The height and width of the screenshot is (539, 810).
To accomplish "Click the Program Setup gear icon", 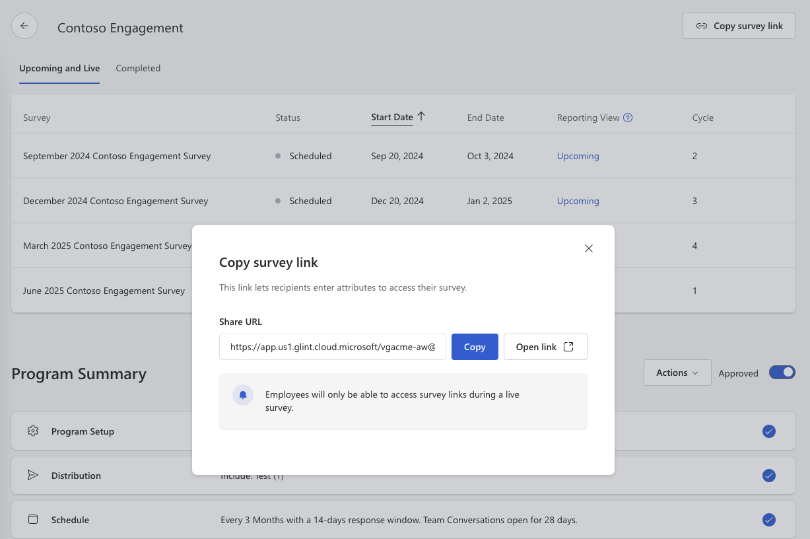I will tap(33, 431).
